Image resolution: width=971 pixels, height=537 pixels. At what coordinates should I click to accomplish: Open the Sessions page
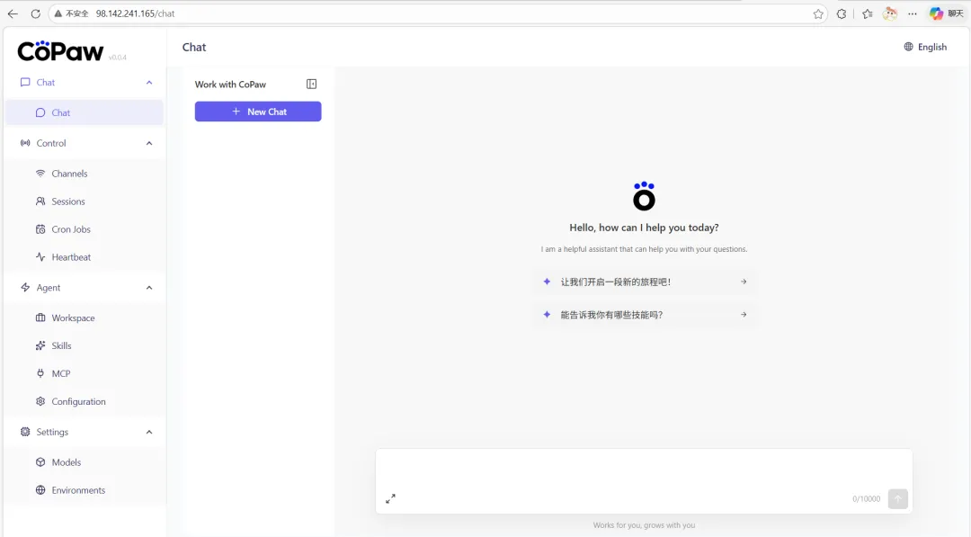coord(85,201)
